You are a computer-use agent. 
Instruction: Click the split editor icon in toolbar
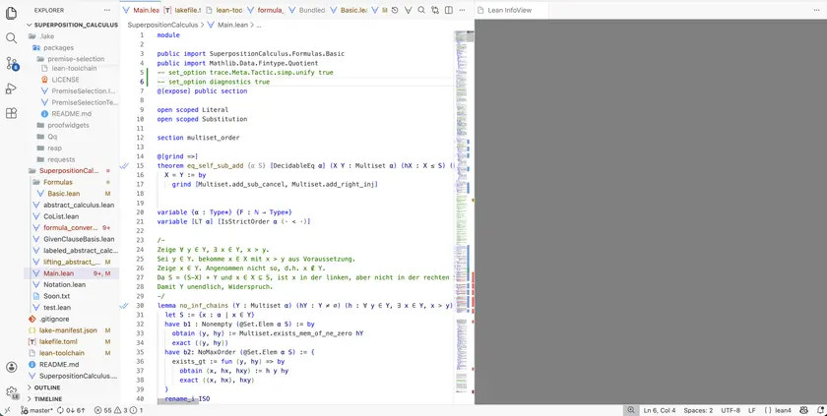tap(449, 10)
